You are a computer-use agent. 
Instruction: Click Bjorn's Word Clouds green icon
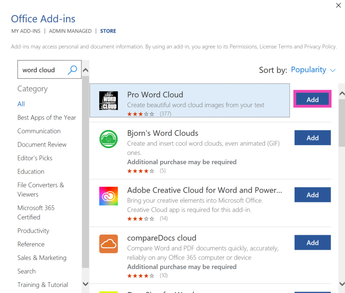[108, 139]
